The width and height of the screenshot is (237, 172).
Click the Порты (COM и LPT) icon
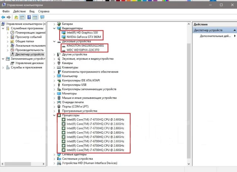click(59, 107)
